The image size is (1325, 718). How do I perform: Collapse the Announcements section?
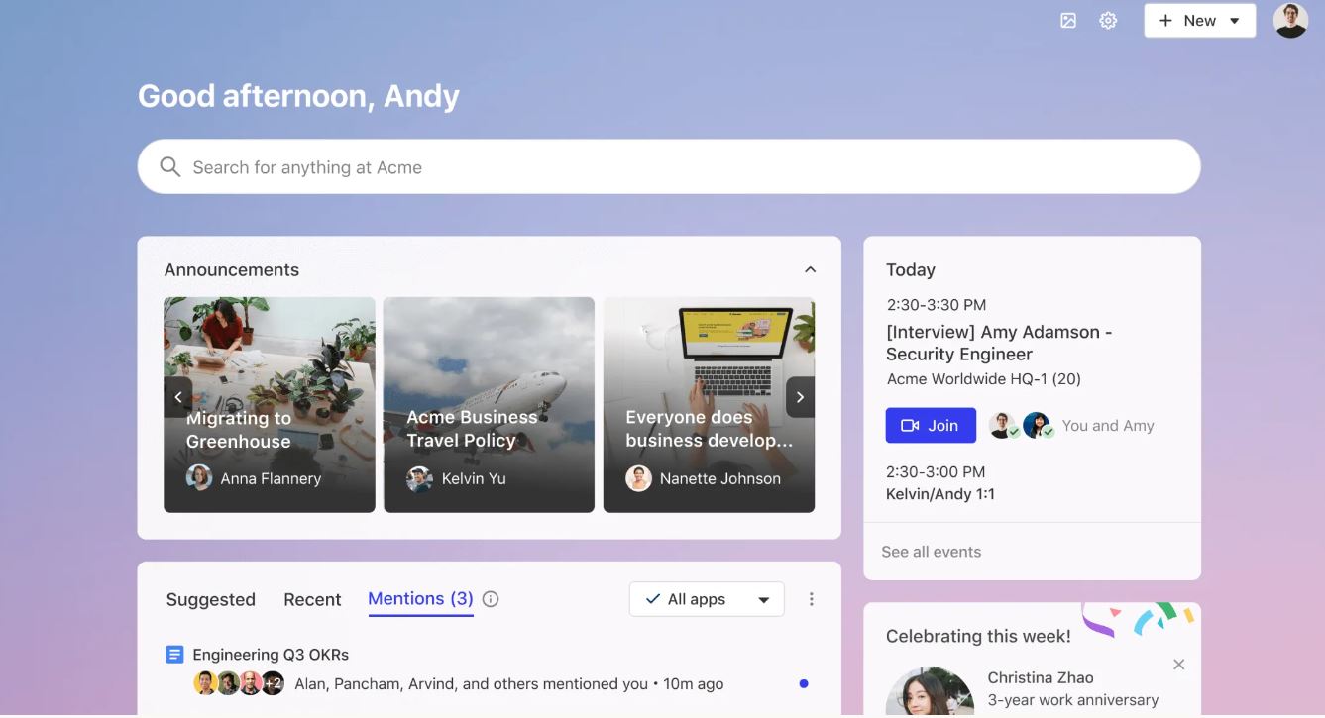coord(810,269)
